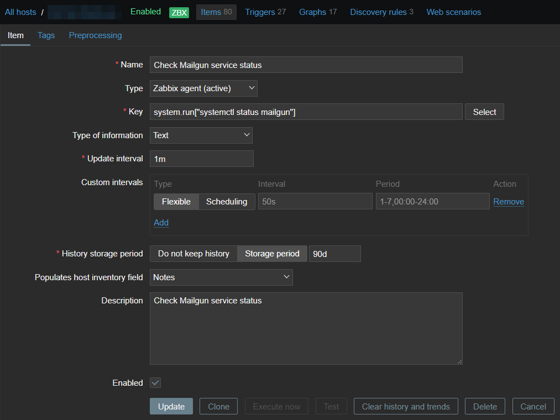Expand Type of information dropdown
Image resolution: width=560 pixels, height=420 pixels.
coord(201,135)
